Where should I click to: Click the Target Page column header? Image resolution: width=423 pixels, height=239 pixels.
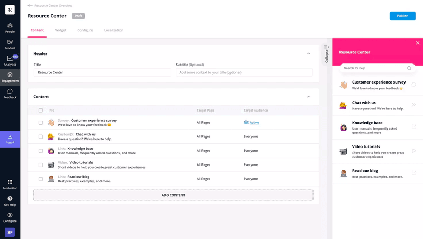205,111
